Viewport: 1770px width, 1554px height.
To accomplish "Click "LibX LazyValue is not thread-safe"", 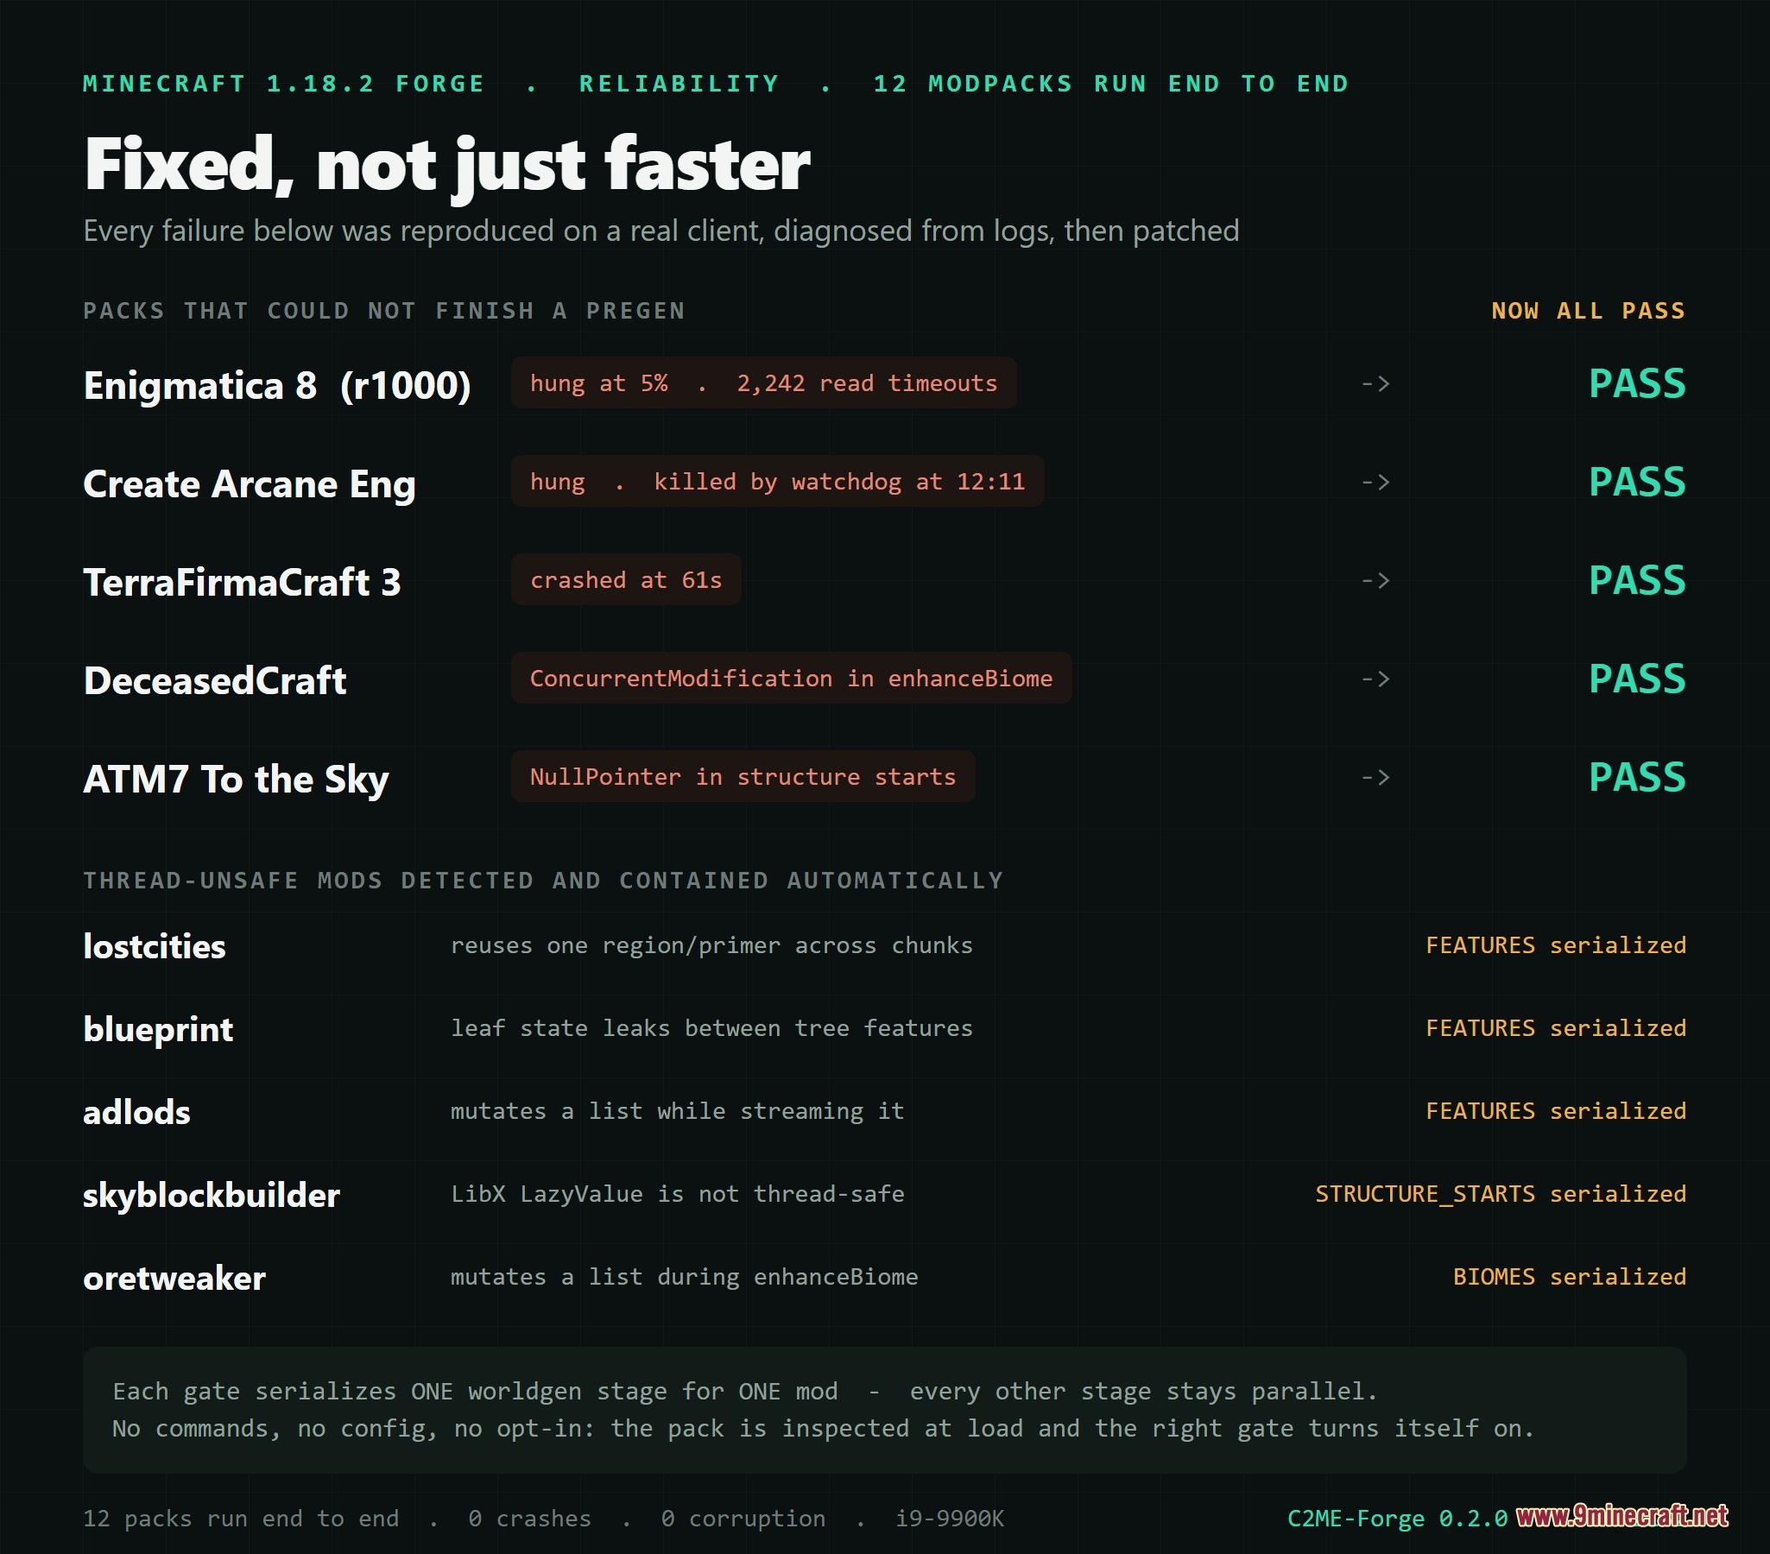I will pyautogui.click(x=677, y=1195).
